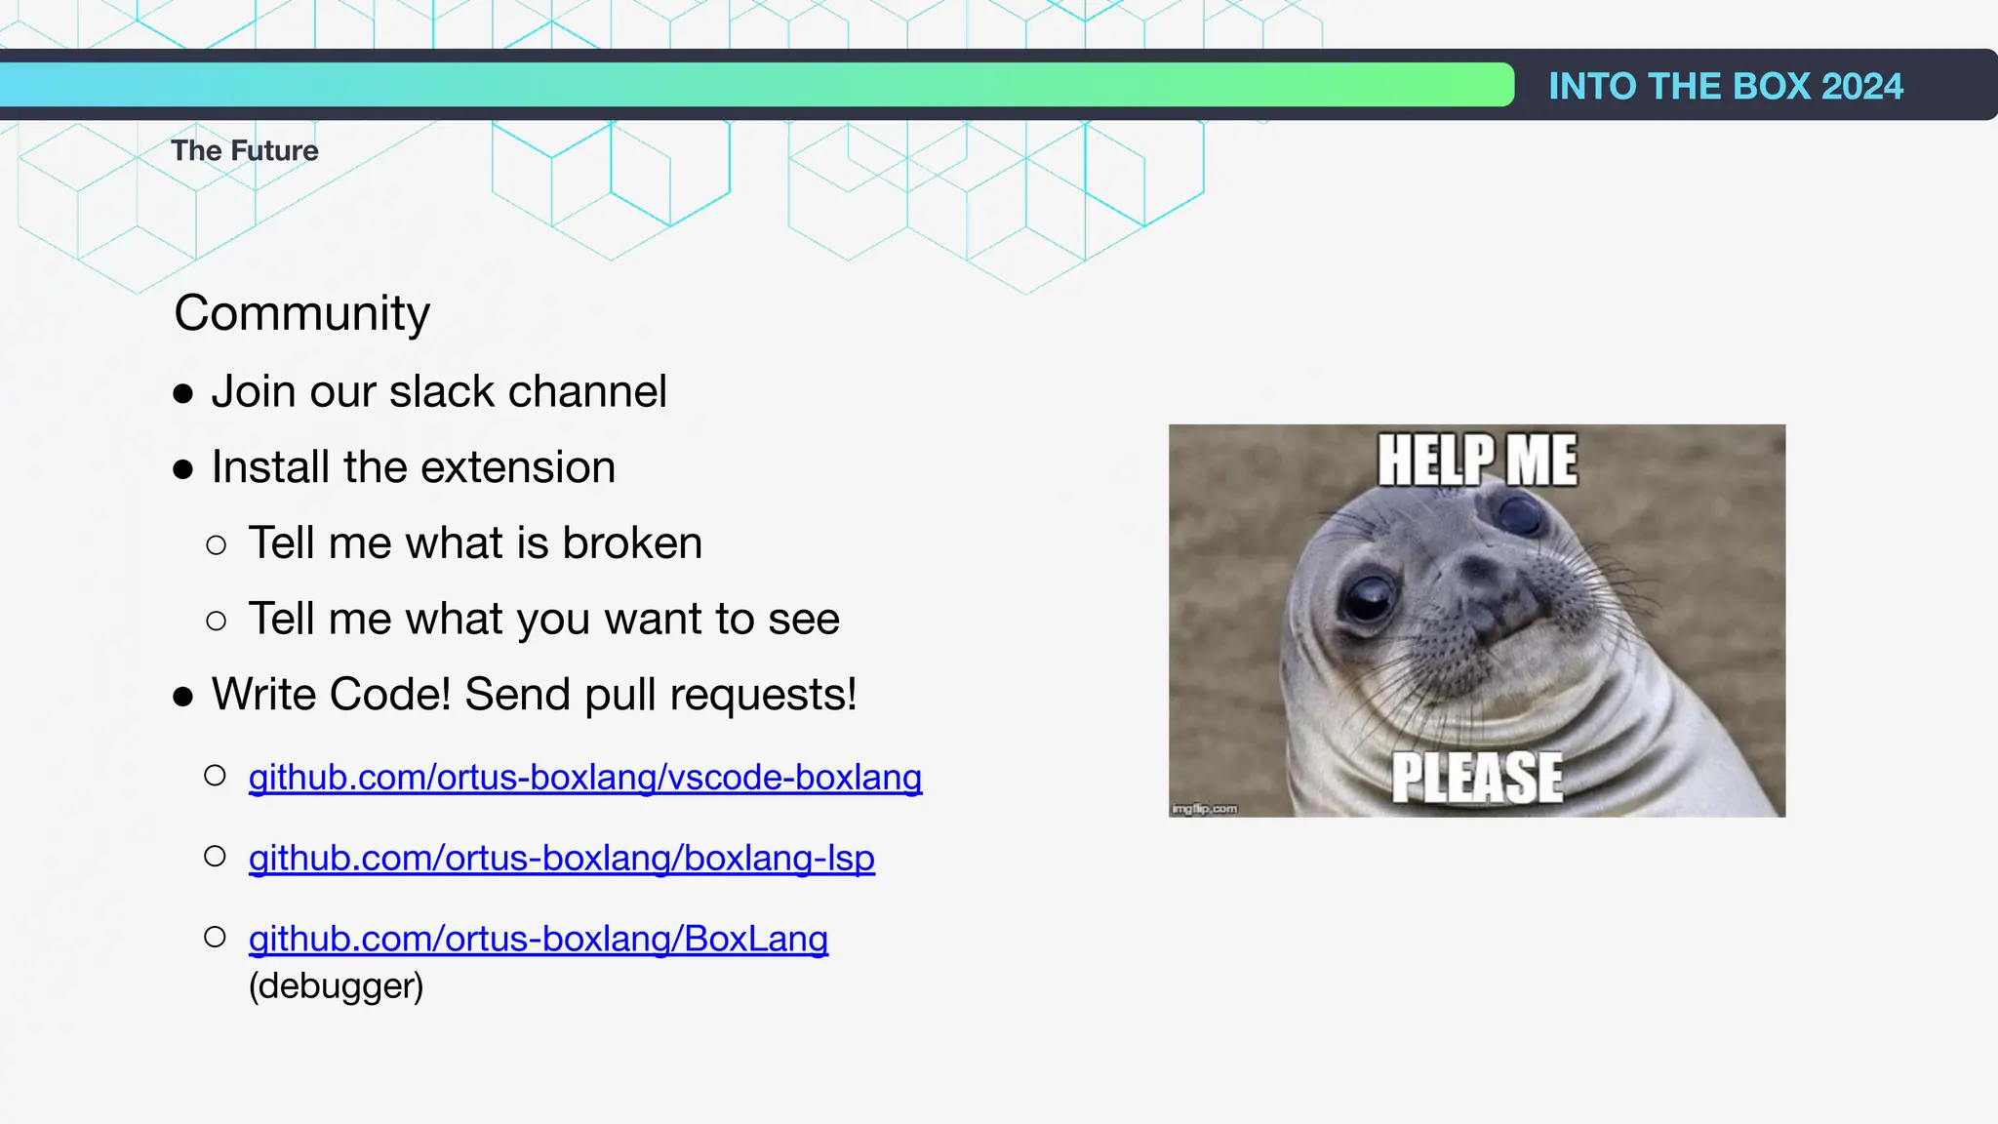Click the "Join our slack channel" bullet text
Viewport: 1998px width, 1124px height.
438,392
